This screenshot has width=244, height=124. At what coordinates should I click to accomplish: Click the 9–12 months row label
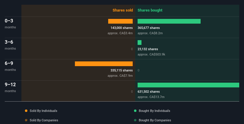click(10, 87)
